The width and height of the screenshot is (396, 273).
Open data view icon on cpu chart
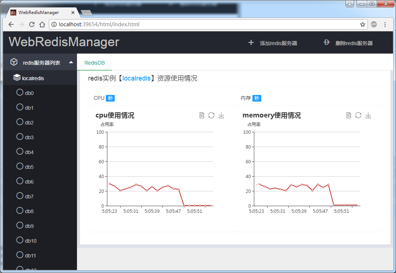202,115
